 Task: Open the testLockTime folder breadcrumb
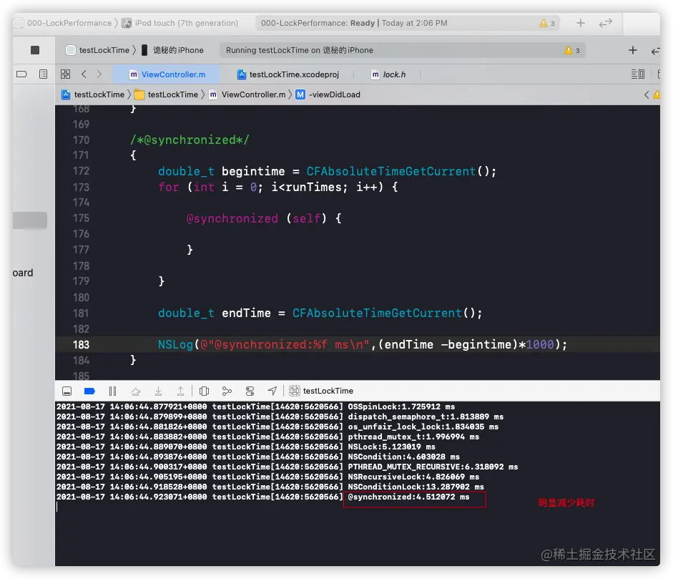point(167,94)
